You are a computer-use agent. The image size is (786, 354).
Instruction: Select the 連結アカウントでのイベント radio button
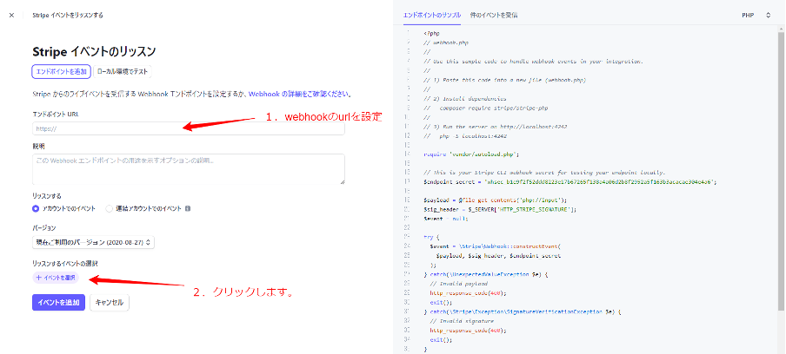tap(110, 209)
